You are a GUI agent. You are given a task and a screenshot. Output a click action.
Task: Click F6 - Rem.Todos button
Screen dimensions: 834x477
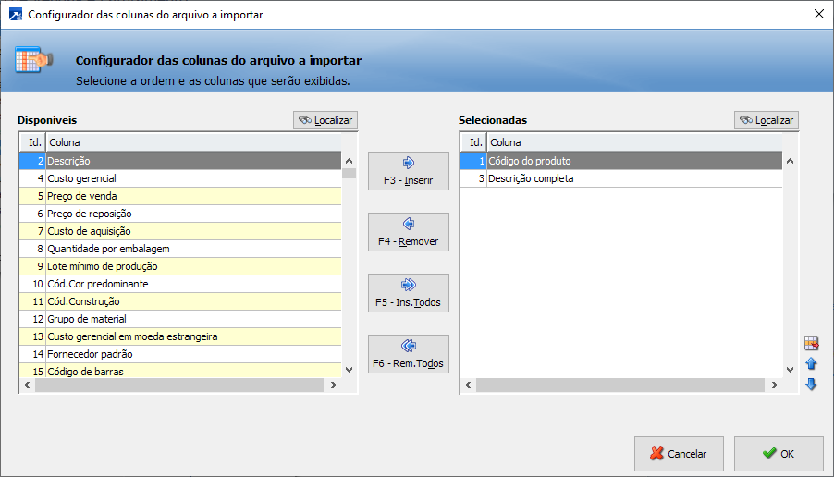coord(409,354)
